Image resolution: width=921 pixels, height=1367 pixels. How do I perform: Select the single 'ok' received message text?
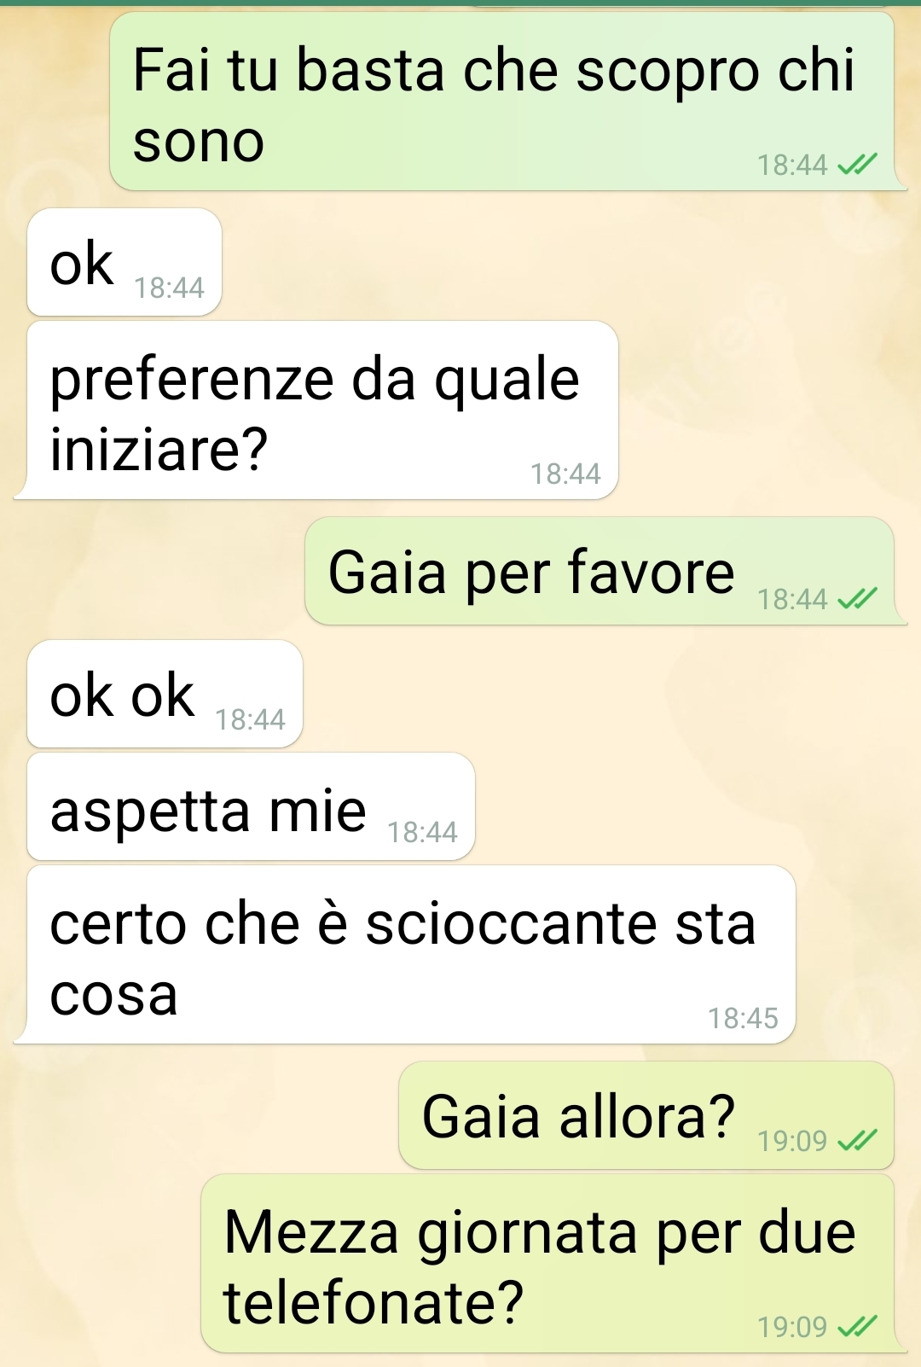[x=81, y=263]
